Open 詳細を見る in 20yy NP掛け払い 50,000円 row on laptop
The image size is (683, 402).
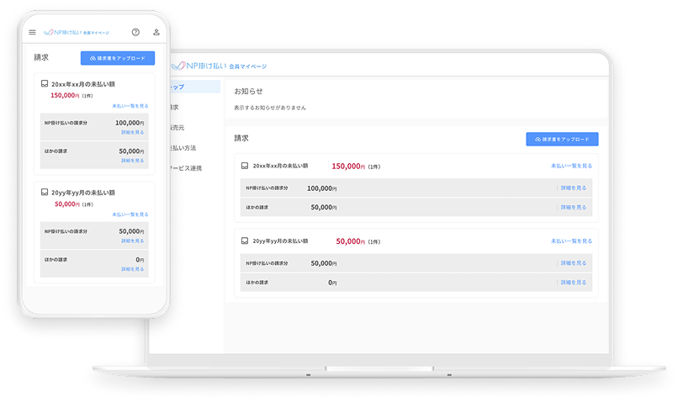pyautogui.click(x=574, y=263)
